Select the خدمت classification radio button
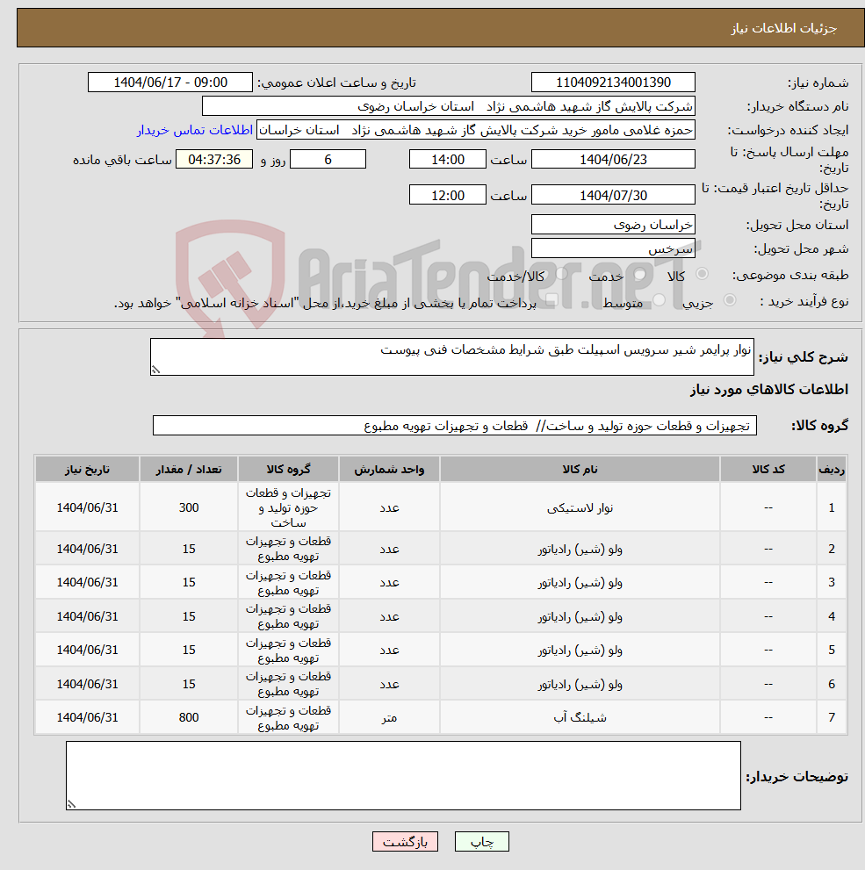 click(x=638, y=274)
